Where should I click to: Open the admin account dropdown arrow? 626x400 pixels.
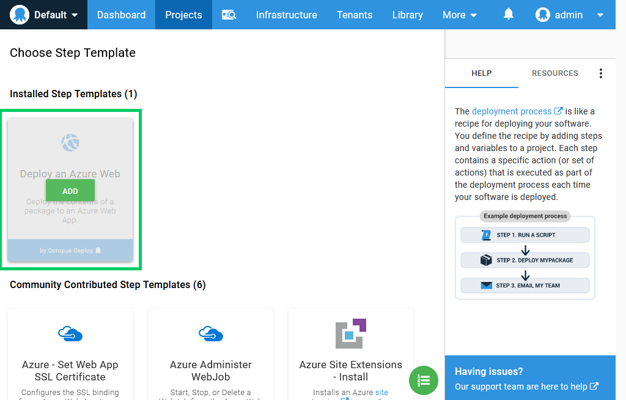click(x=600, y=15)
